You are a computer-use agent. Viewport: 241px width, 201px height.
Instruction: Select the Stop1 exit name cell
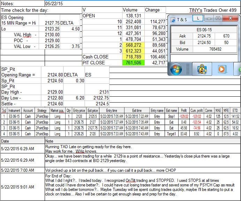(171, 116)
